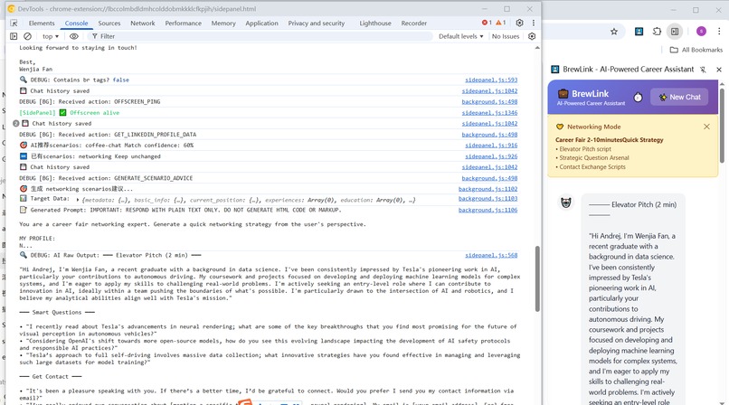729x405 pixels.
Task: Open the Memory tab
Action: [223, 23]
